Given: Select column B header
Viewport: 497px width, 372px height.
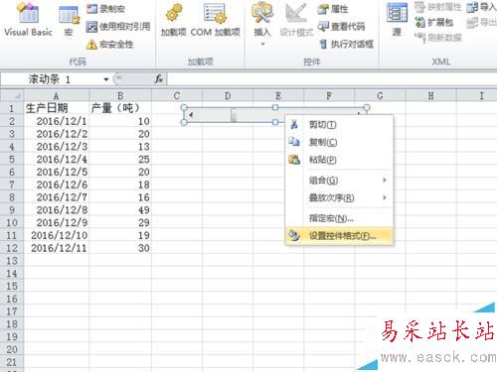Looking at the screenshot, I should click(120, 96).
